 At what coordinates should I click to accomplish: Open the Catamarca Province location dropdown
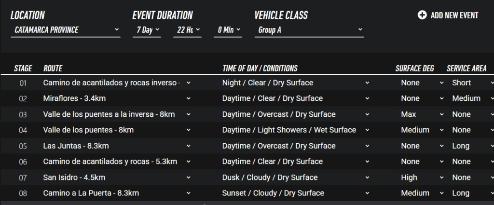[66, 30]
